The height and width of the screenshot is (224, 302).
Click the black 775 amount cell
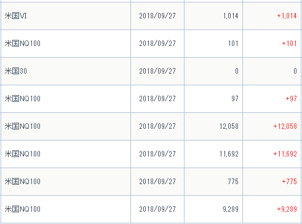coord(233,182)
